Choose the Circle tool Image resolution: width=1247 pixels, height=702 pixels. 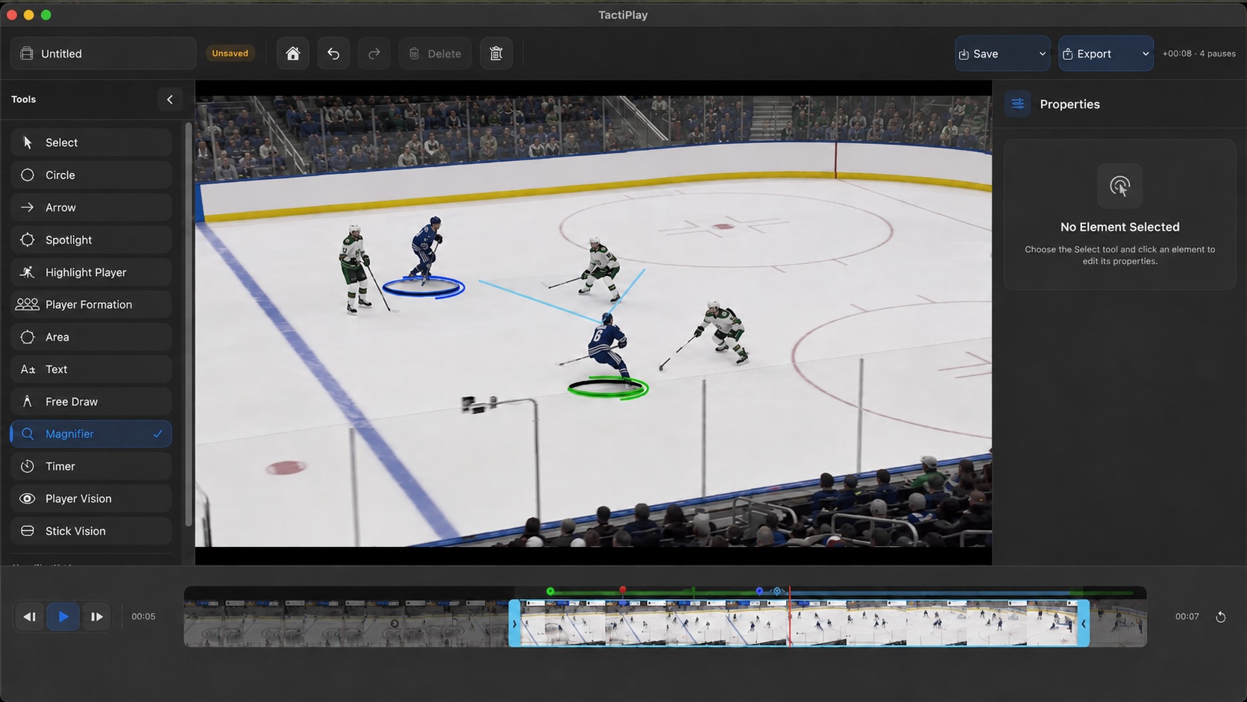[x=91, y=175]
